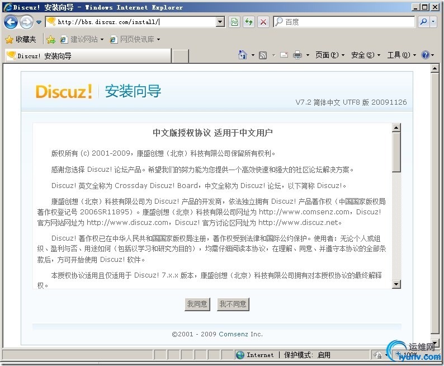Viewport: 444px width, 366px height.
Task: Minimize the Internet Explorer window
Action: 415,7
